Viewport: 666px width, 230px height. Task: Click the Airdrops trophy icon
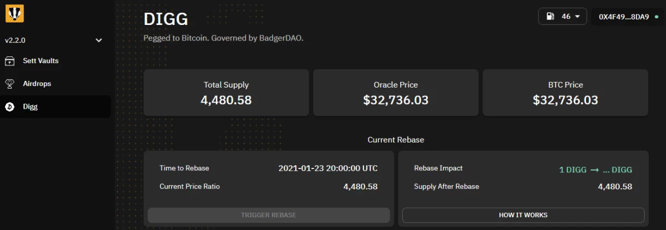click(9, 84)
